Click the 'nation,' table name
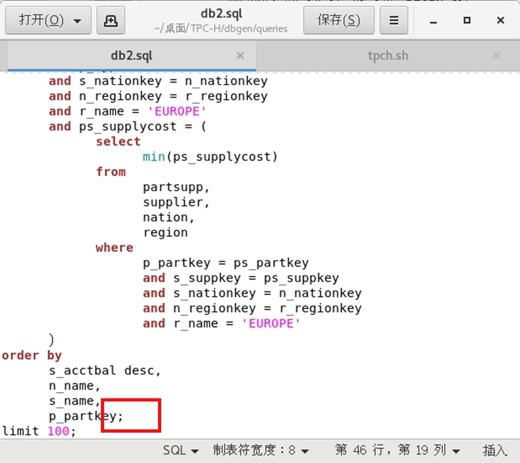This screenshot has height=463, width=520. (x=169, y=217)
